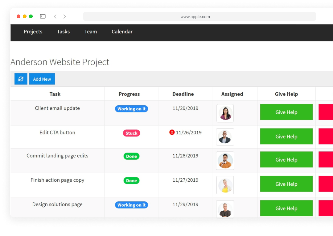Open assignee photo for Commit landing page edits
Image resolution: width=333 pixels, height=236 pixels.
(225, 161)
